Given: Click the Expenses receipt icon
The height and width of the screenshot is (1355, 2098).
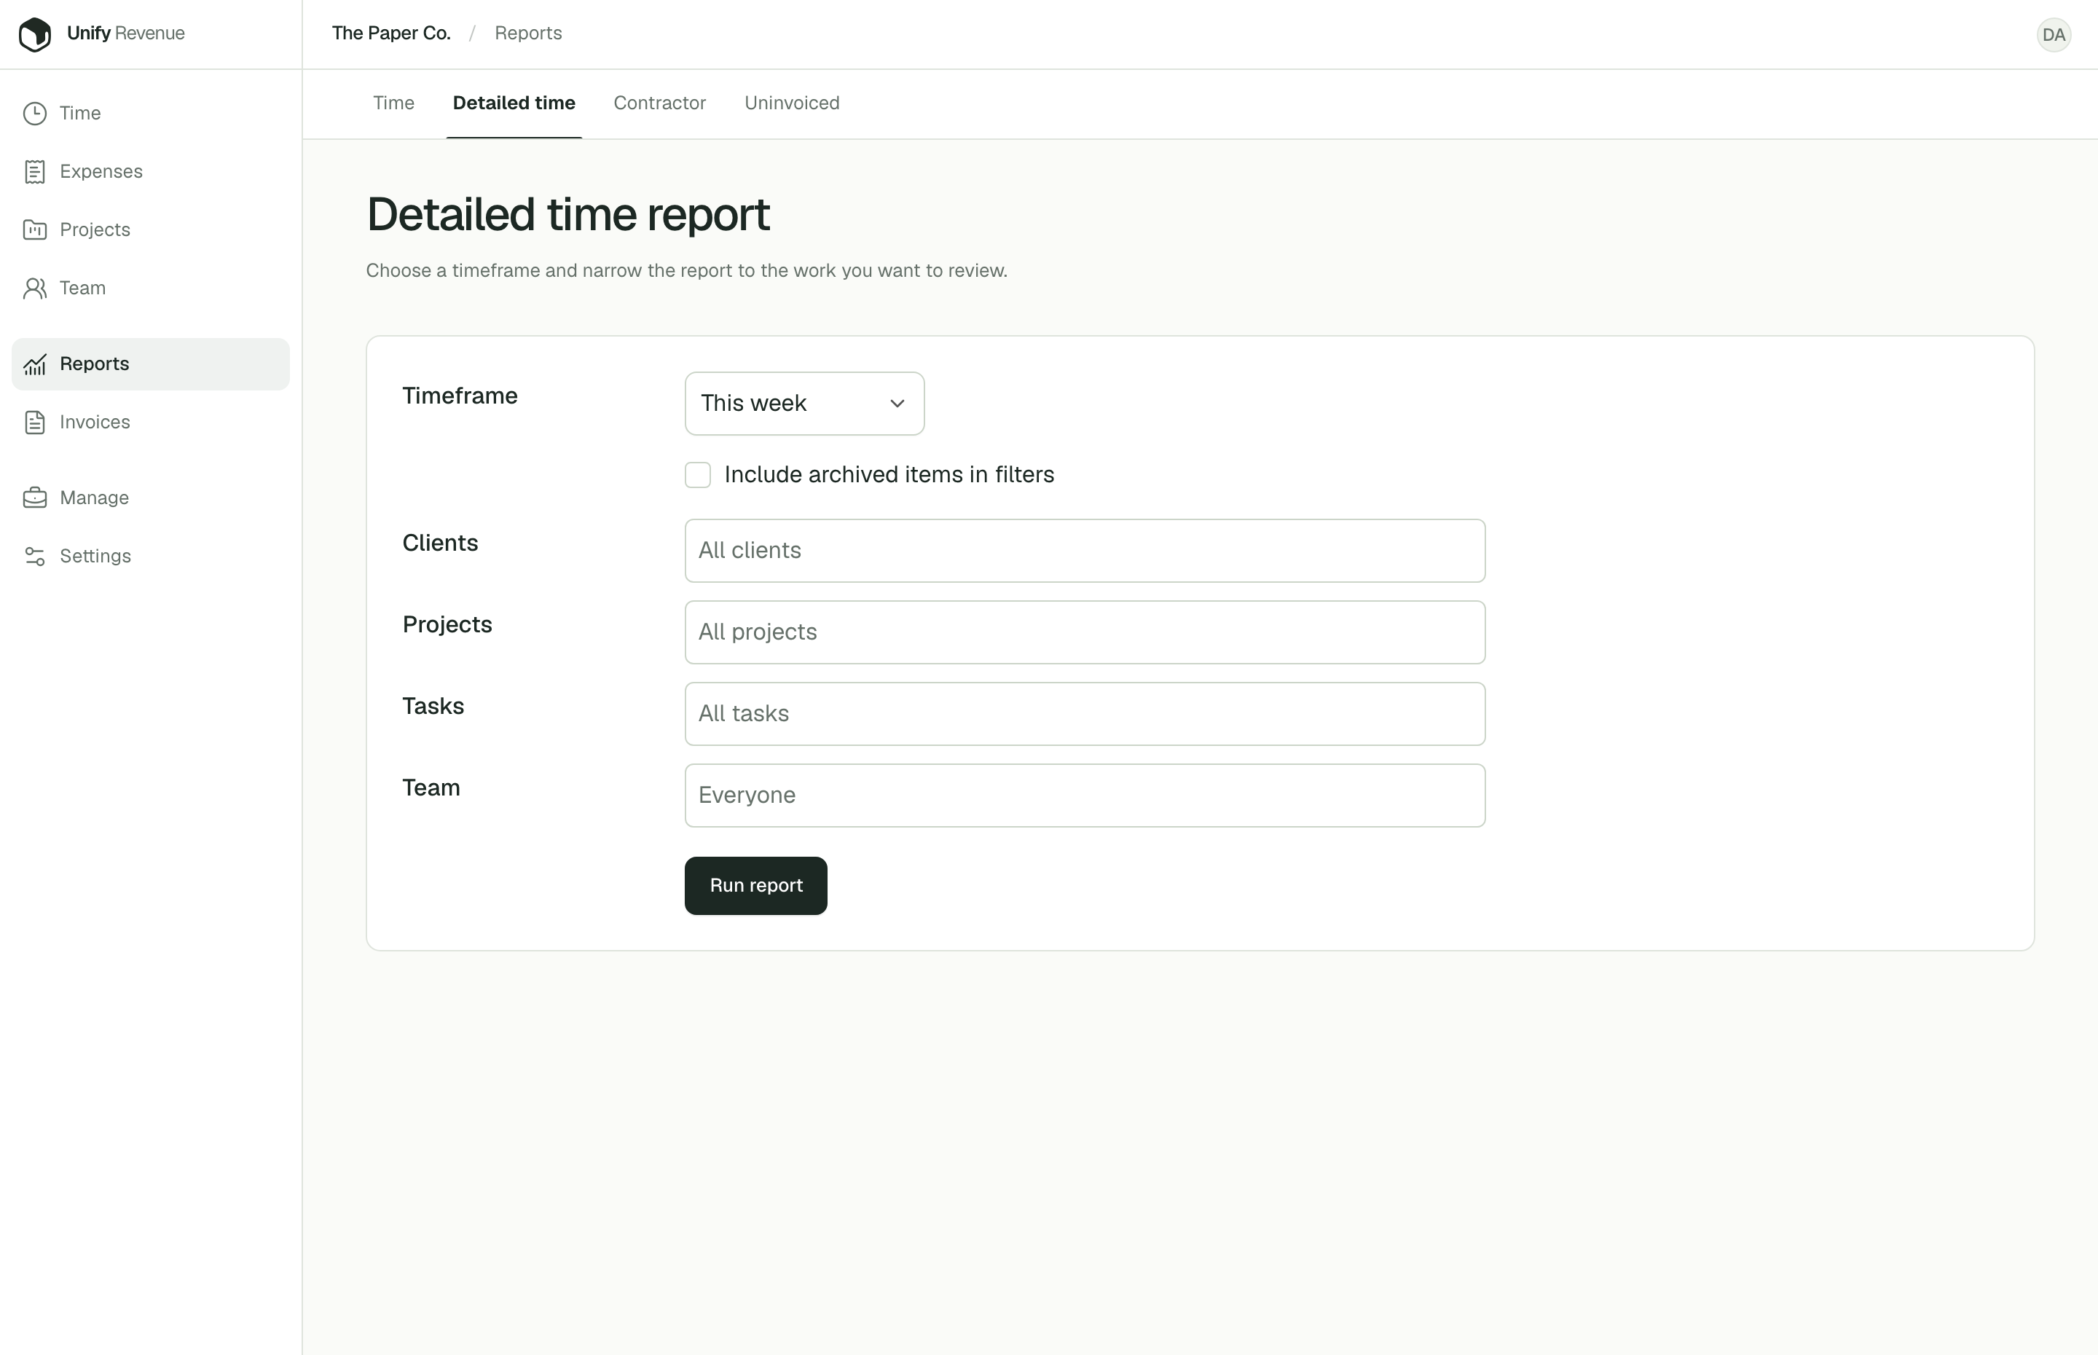Looking at the screenshot, I should pyautogui.click(x=35, y=172).
